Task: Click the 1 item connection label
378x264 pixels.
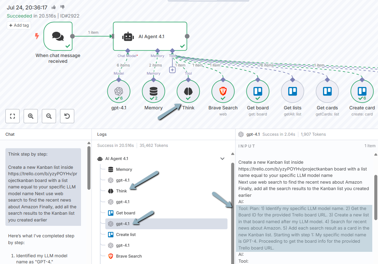Action: pos(93,32)
